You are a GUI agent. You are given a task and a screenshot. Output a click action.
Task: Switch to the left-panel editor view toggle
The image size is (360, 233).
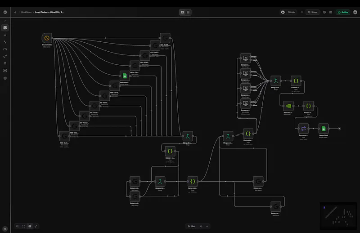[x=182, y=12]
